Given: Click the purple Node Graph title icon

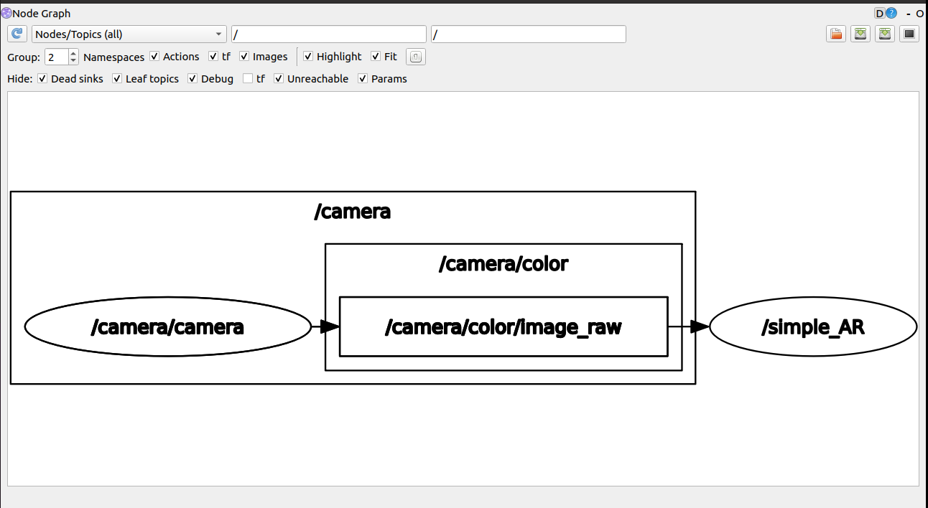Looking at the screenshot, I should point(6,13).
